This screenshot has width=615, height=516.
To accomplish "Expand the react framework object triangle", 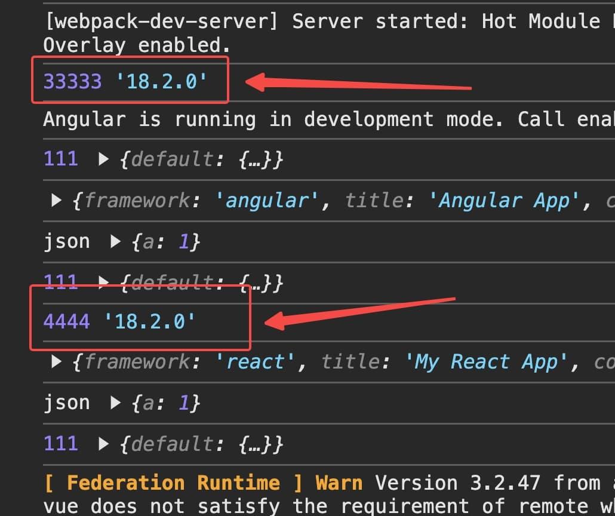I will (57, 362).
